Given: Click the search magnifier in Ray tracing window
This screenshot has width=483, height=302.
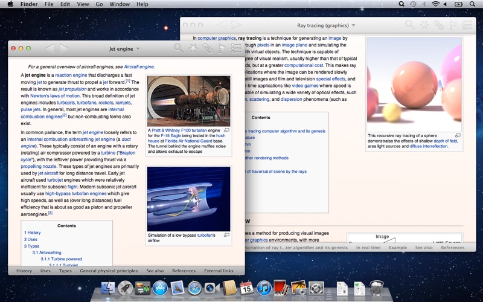Looking at the screenshot, I should tap(410, 25).
